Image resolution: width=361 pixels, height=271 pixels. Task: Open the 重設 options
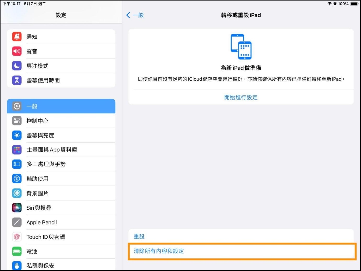point(139,237)
